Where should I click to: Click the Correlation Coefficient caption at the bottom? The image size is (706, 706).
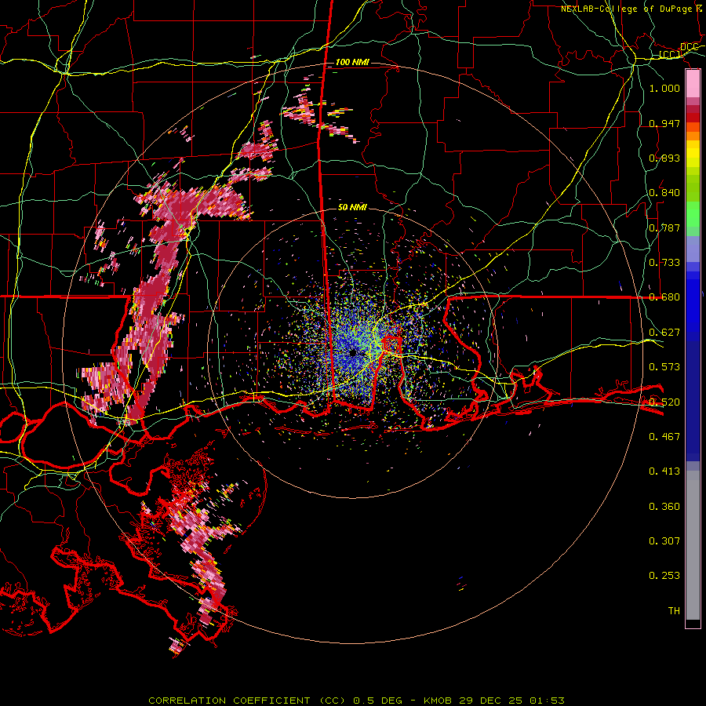356,701
